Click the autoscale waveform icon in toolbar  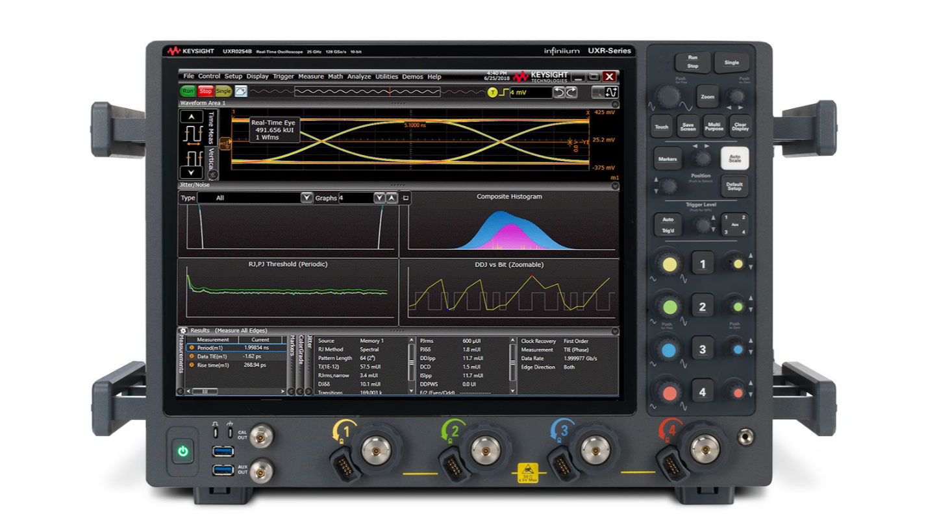pyautogui.click(x=241, y=92)
